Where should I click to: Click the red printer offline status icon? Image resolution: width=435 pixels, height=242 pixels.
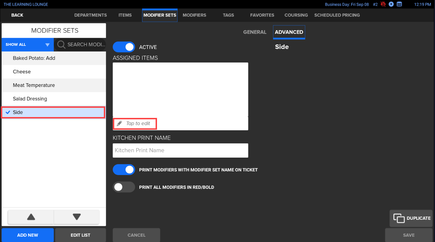coord(383,4)
